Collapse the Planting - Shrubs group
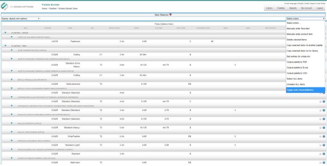The image size is (327, 166). (5, 33)
